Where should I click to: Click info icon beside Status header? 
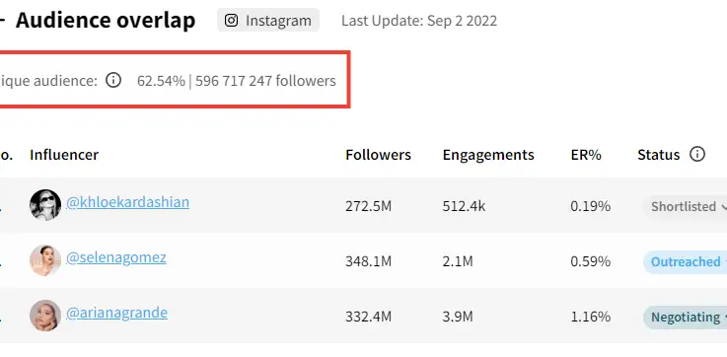[697, 154]
